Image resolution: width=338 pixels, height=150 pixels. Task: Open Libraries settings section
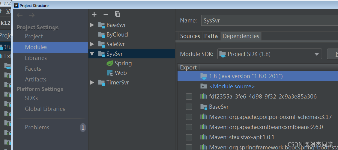click(x=36, y=58)
